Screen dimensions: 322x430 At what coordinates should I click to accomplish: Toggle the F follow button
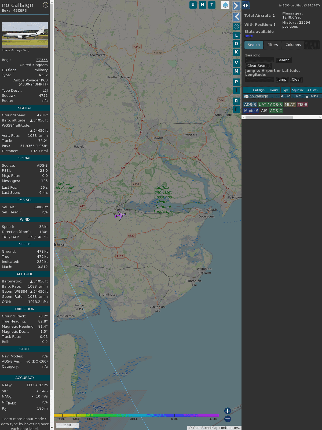point(236,109)
